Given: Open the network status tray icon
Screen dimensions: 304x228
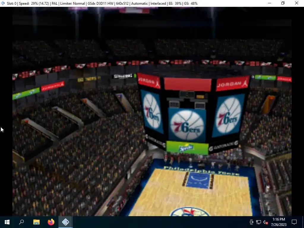Looking at the screenshot, I should [259, 222].
